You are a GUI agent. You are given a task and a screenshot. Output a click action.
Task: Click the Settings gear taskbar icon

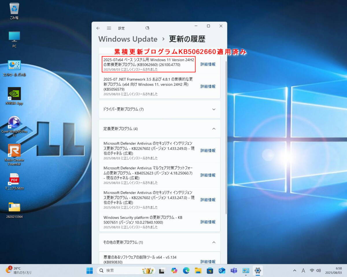click(x=258, y=271)
